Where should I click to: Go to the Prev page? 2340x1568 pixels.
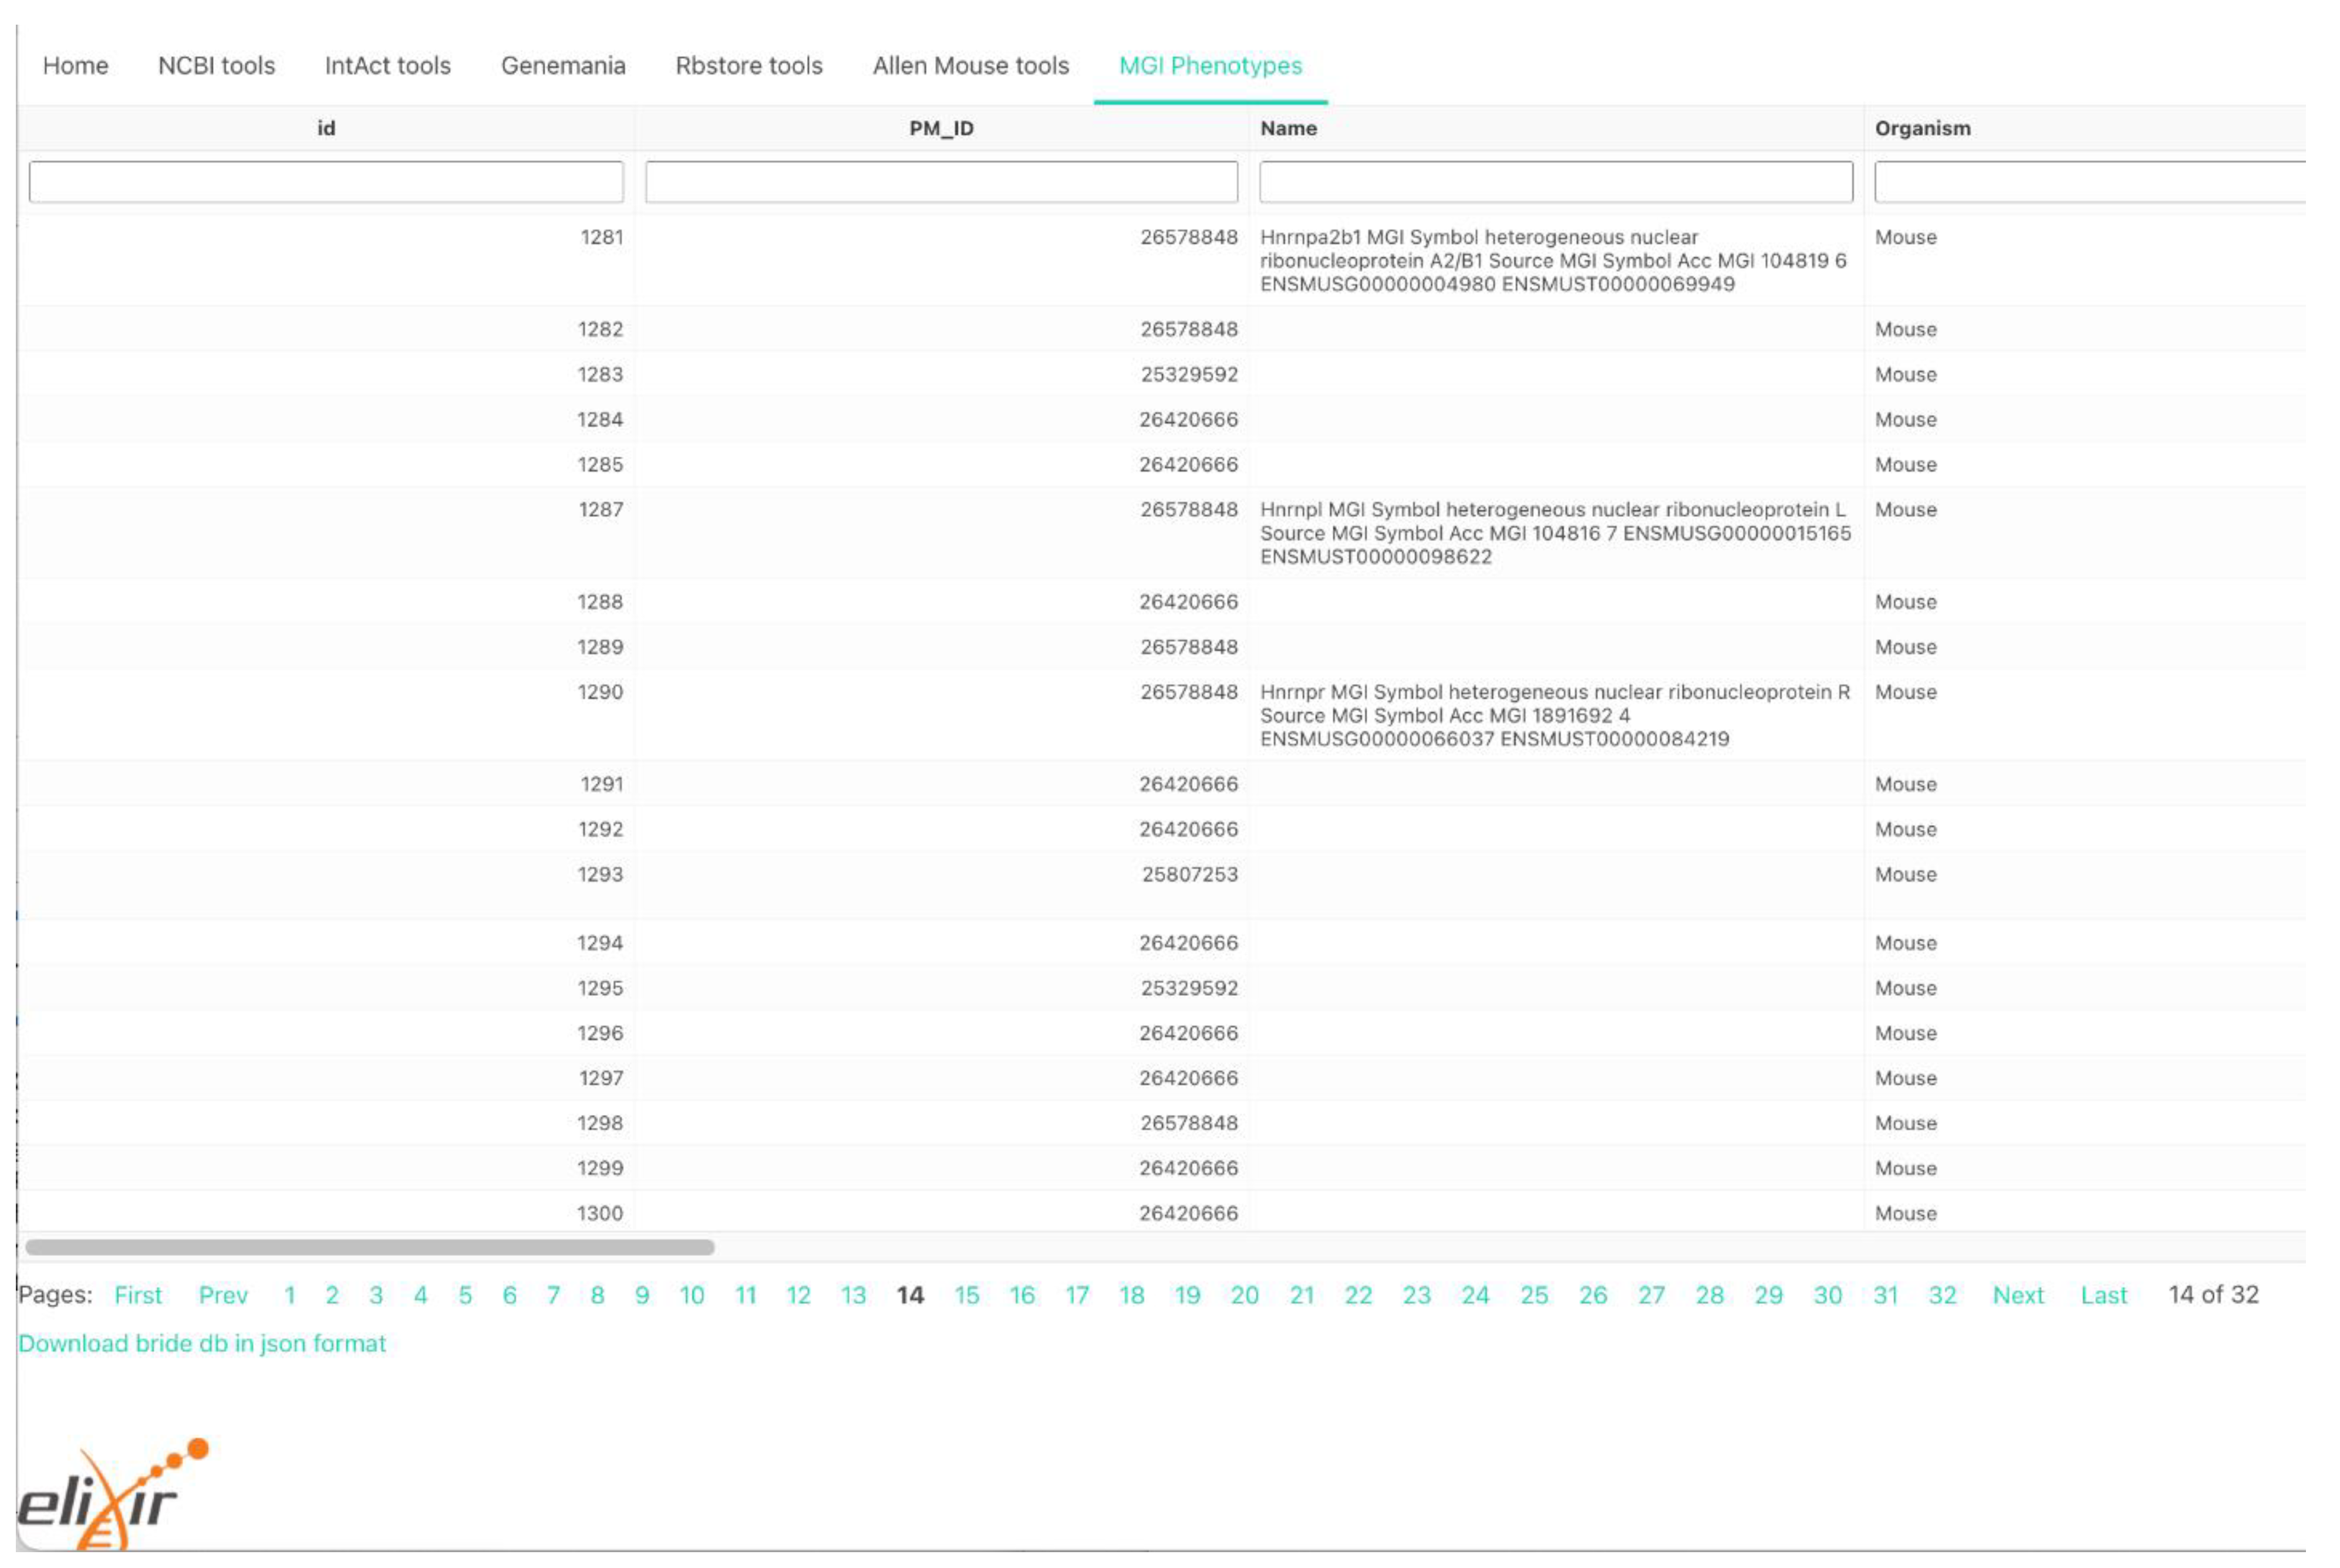[222, 1295]
